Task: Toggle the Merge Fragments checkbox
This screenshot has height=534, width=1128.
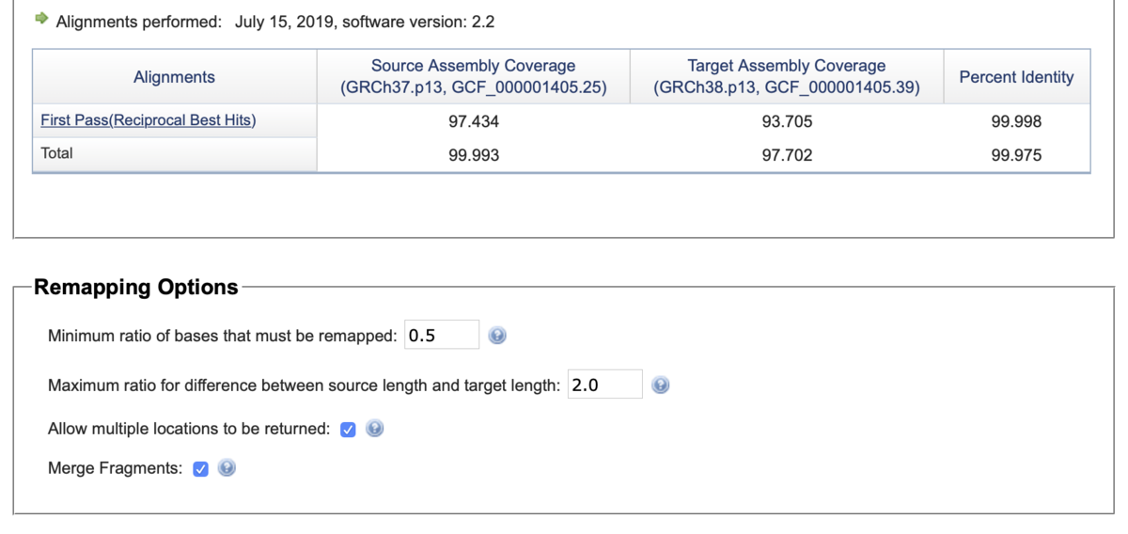Action: [x=200, y=469]
